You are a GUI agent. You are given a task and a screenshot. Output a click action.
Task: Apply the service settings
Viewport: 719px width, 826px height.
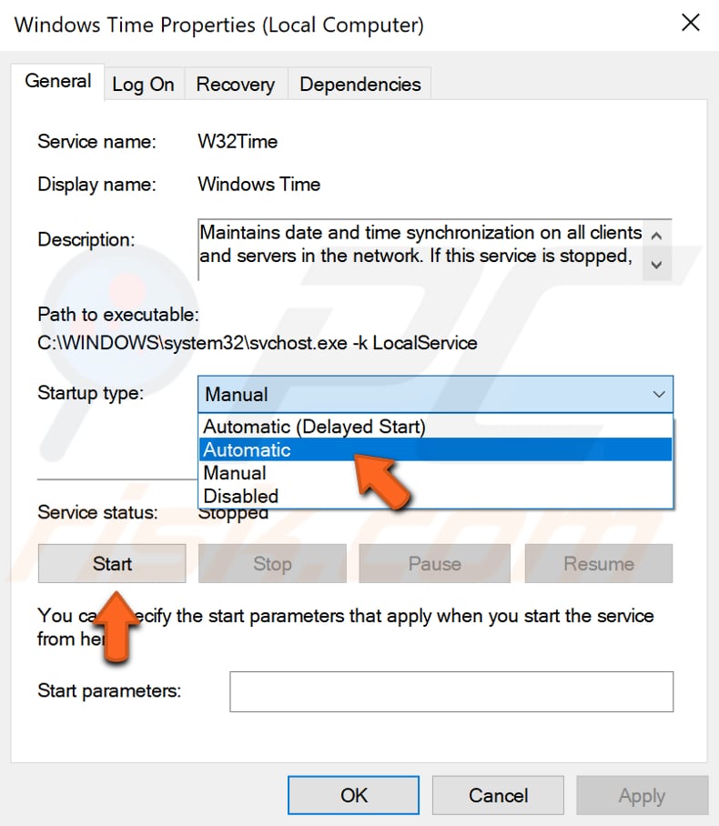coord(643,794)
